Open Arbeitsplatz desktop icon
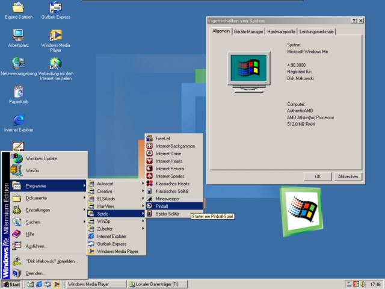Viewport: 385px width, 289px height. (x=19, y=38)
